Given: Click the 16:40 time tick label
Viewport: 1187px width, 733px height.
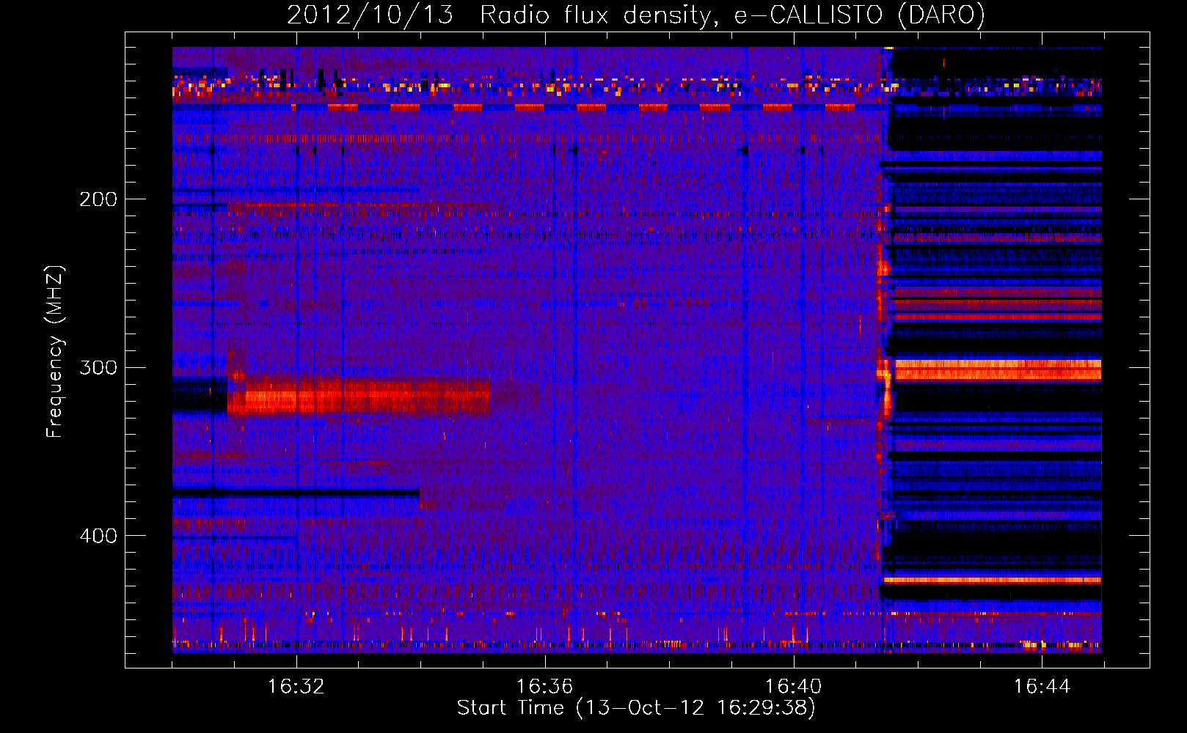Looking at the screenshot, I should click(793, 687).
